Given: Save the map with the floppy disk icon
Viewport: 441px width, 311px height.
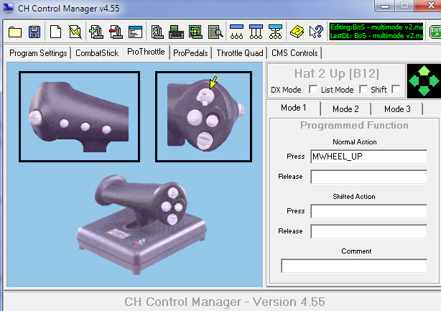Looking at the screenshot, I should coord(34,32).
